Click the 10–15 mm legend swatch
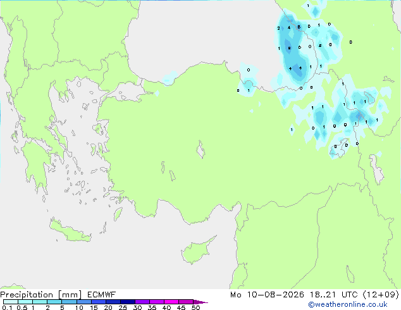 tap(83, 302)
